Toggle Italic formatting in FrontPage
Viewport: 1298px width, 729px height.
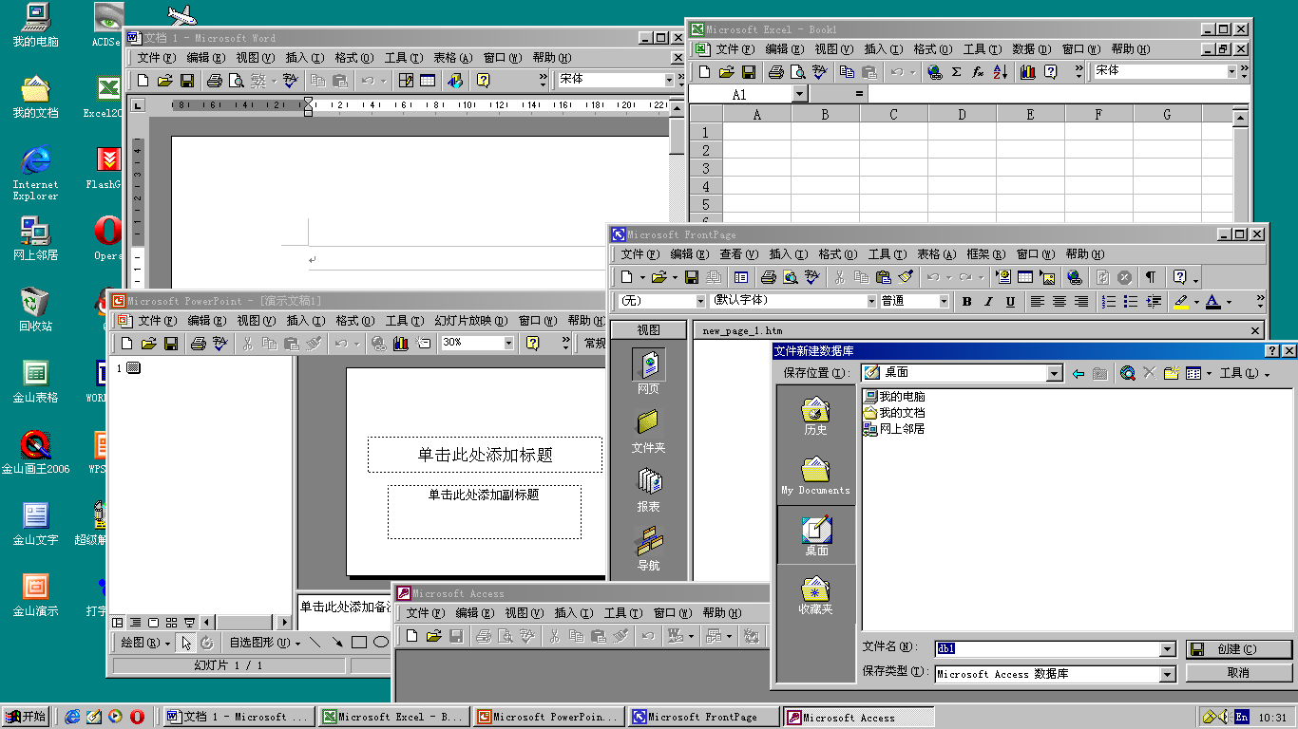pos(988,302)
